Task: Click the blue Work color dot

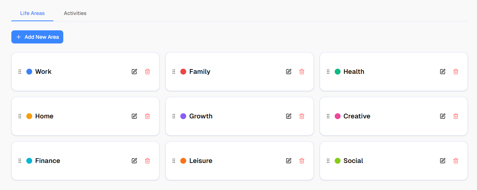Action: coord(29,72)
